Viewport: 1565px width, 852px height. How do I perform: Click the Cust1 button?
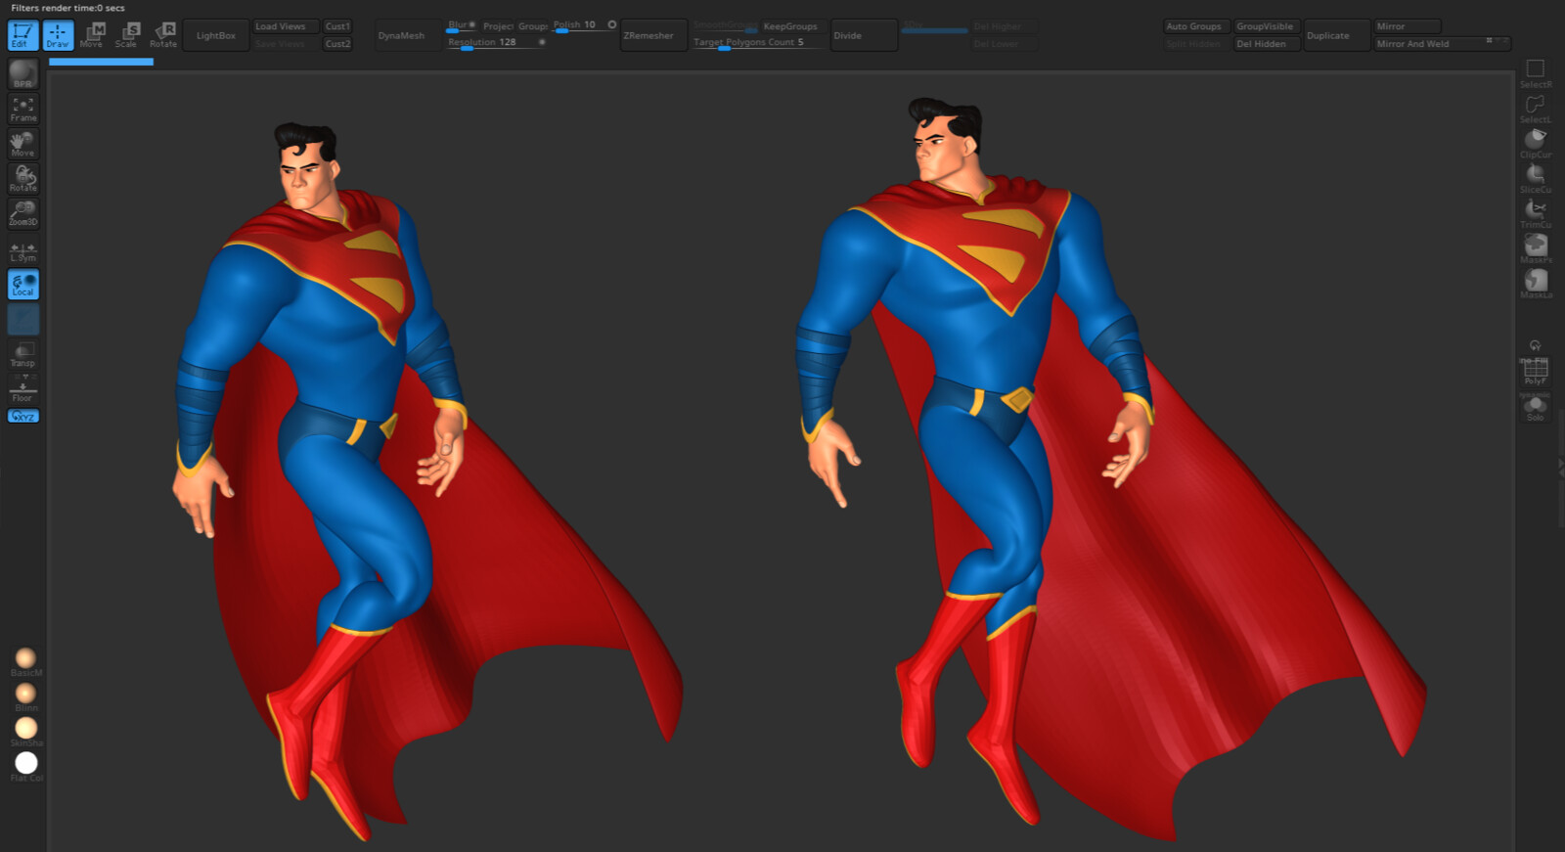click(337, 26)
